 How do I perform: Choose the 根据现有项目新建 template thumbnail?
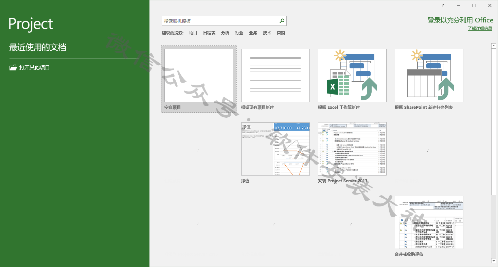click(275, 76)
